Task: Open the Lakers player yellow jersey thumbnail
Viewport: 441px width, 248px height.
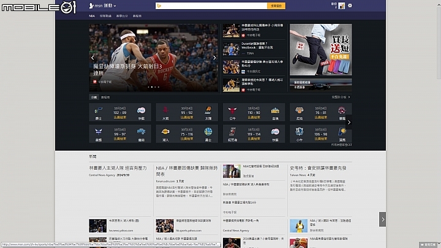Action: (x=299, y=226)
